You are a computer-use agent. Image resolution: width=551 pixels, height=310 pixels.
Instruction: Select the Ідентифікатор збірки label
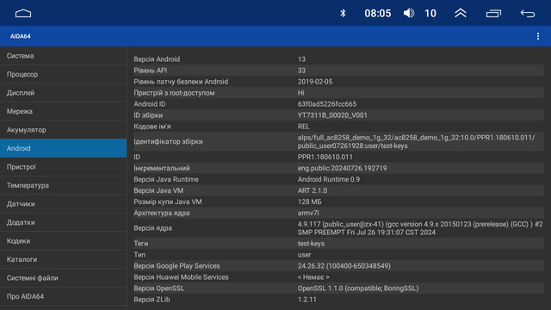(169, 141)
